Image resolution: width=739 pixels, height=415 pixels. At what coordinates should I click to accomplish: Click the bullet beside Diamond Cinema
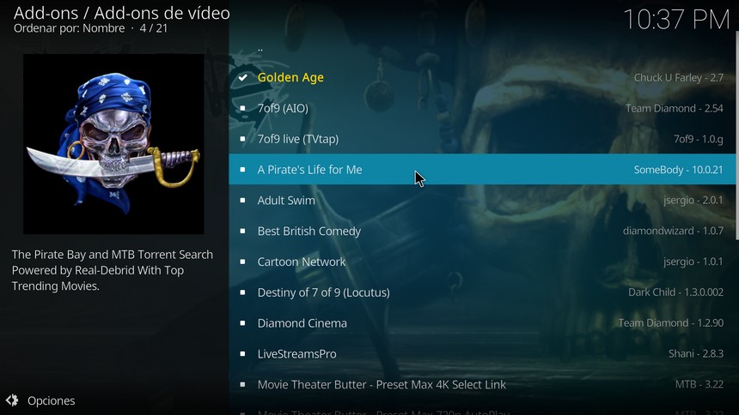(x=242, y=322)
